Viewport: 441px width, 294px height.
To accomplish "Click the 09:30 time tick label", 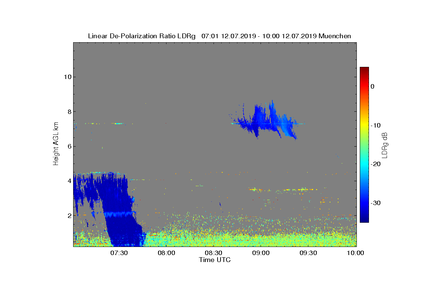I will tap(308, 253).
